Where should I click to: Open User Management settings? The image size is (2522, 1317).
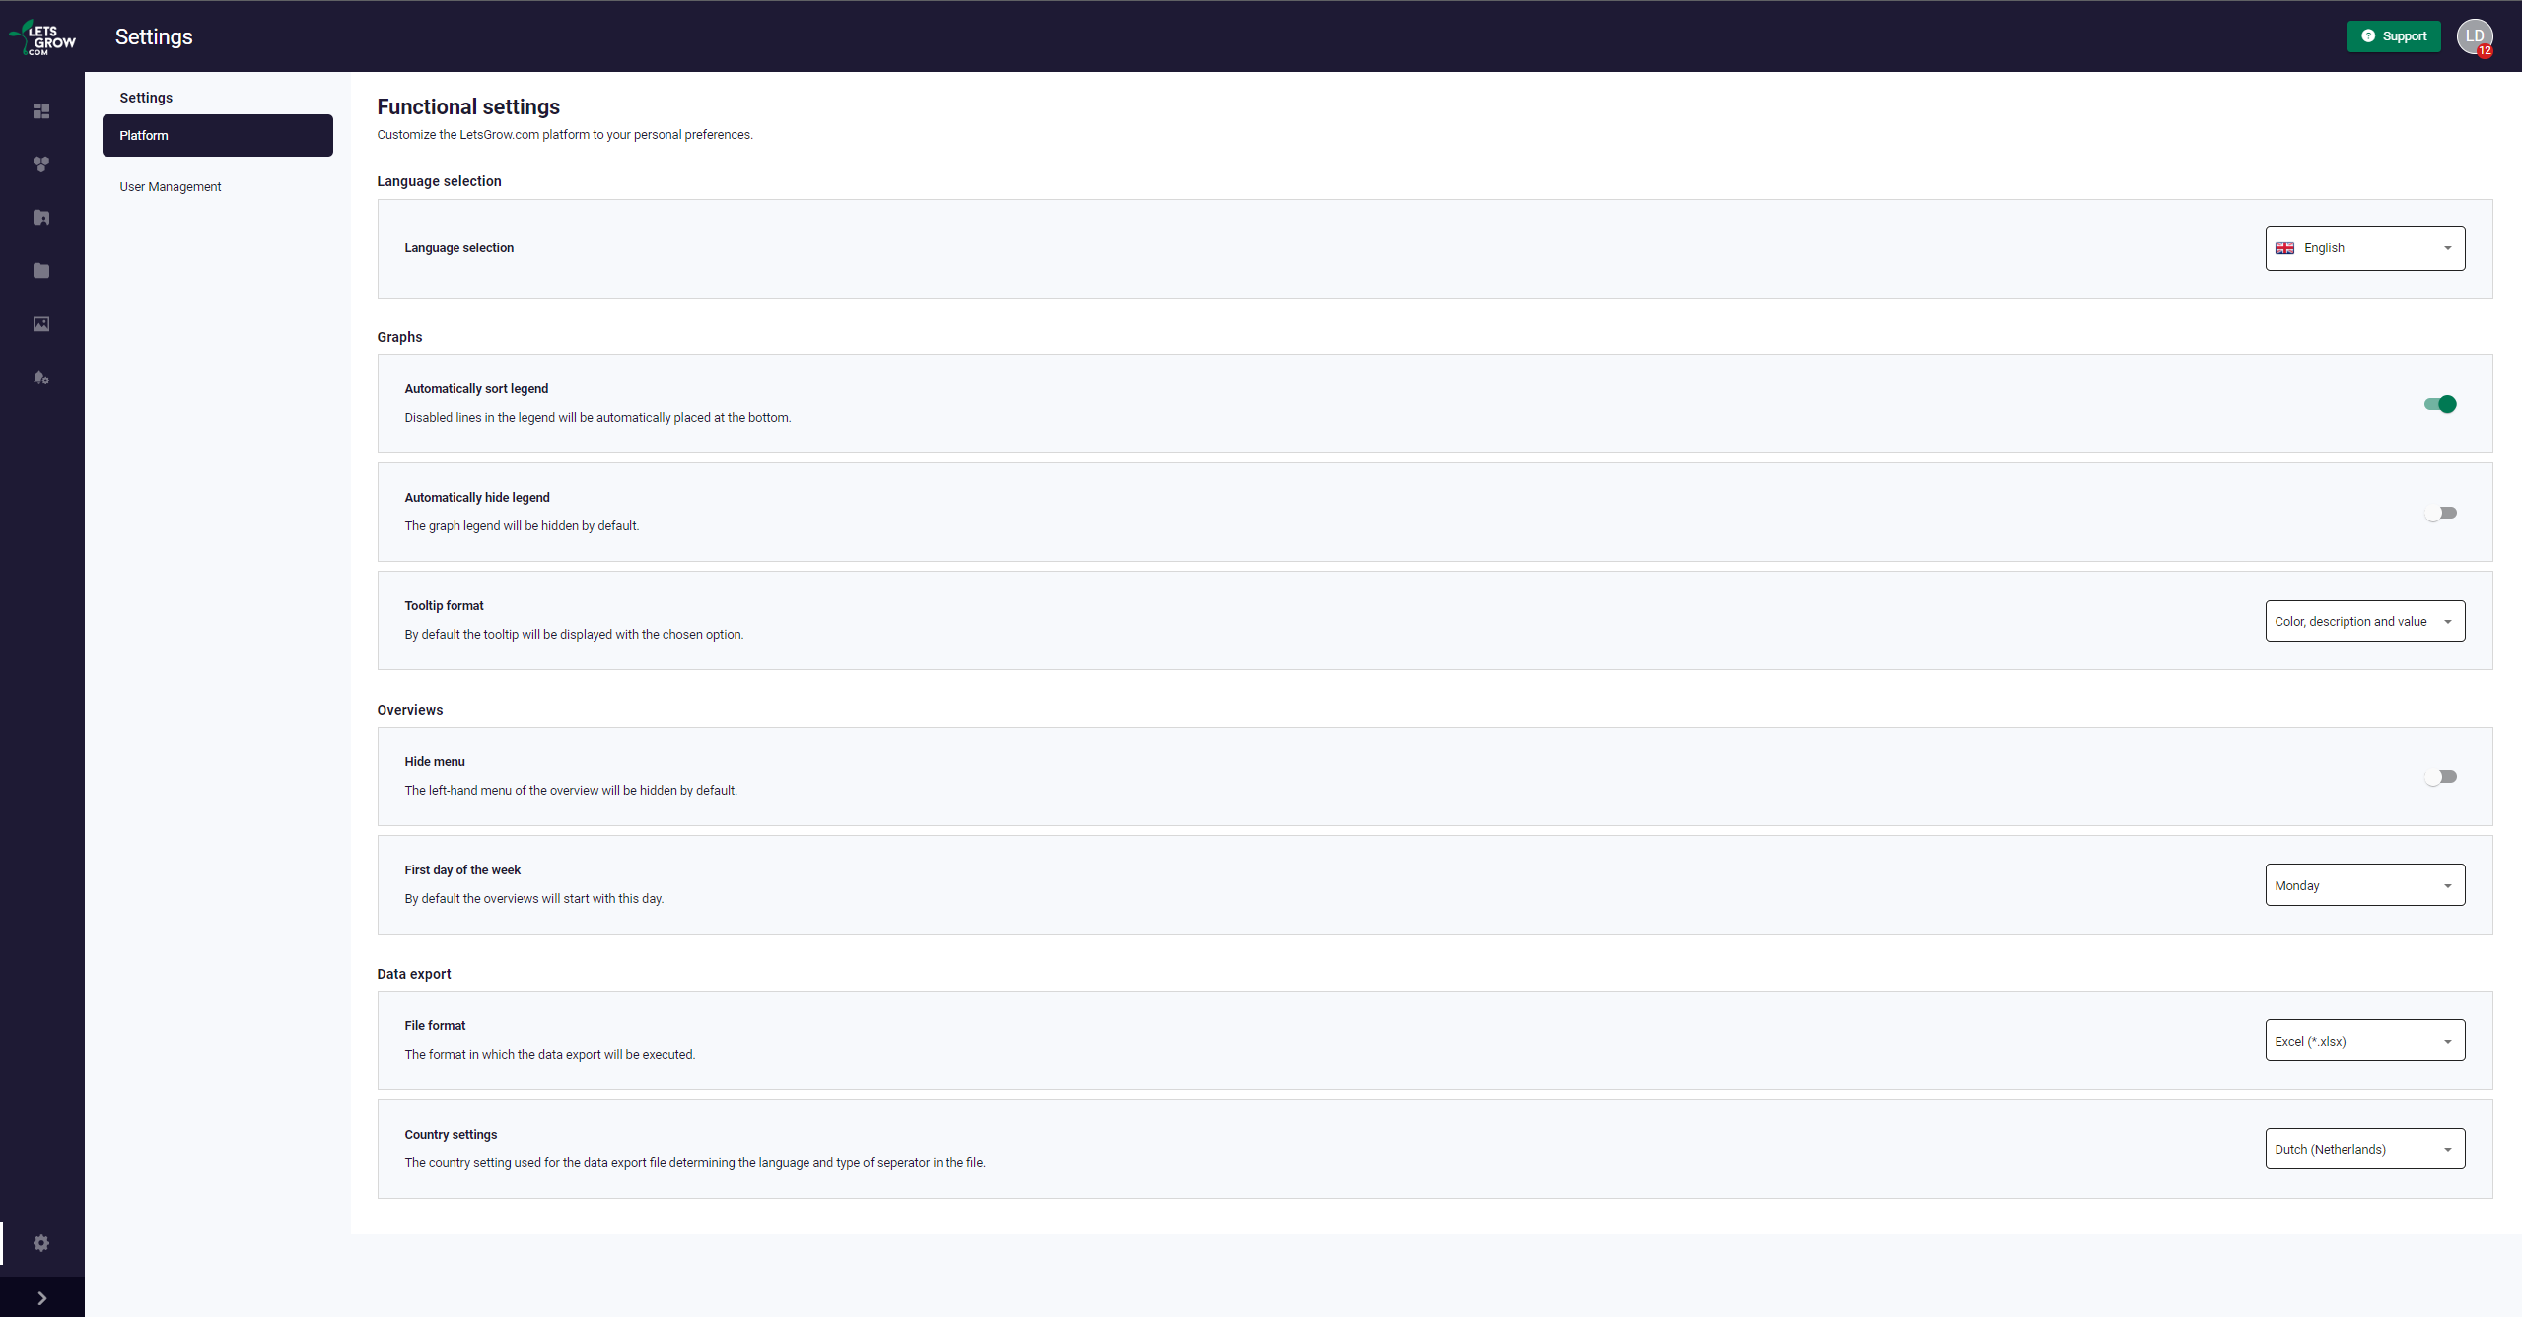pos(171,187)
